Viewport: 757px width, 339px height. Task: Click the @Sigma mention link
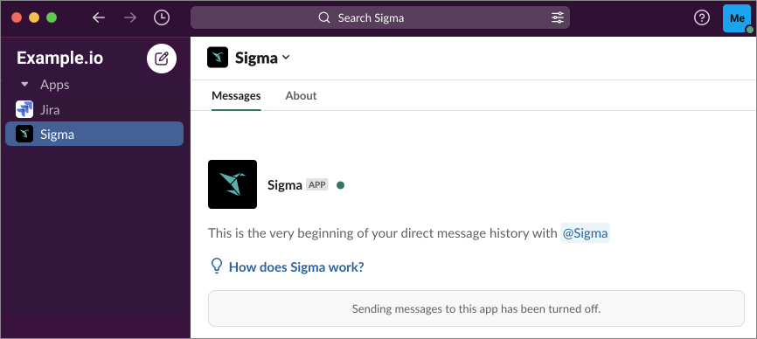pyautogui.click(x=585, y=233)
